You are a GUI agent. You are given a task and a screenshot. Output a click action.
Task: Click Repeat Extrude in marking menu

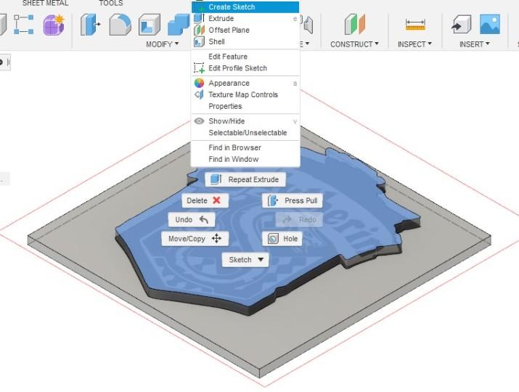point(245,179)
